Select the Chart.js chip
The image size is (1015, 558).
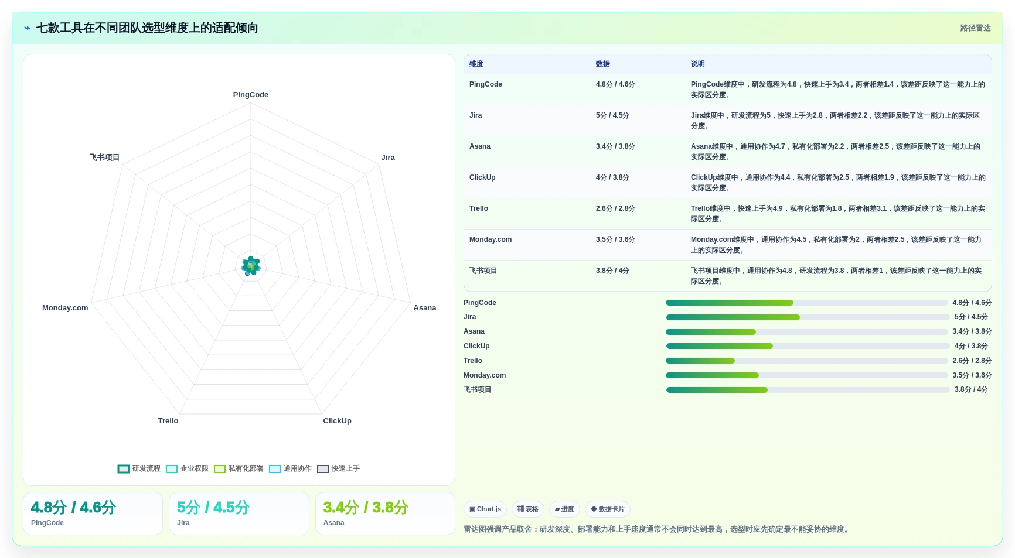pyautogui.click(x=485, y=509)
